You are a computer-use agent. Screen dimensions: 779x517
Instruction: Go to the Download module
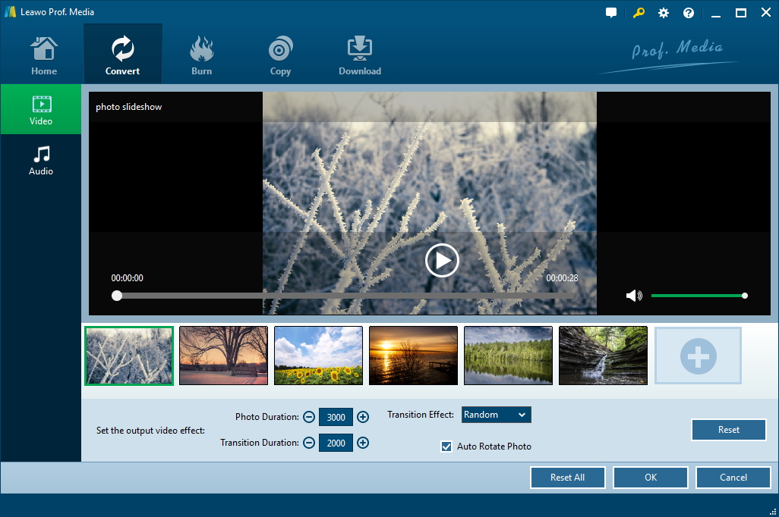[x=359, y=55]
